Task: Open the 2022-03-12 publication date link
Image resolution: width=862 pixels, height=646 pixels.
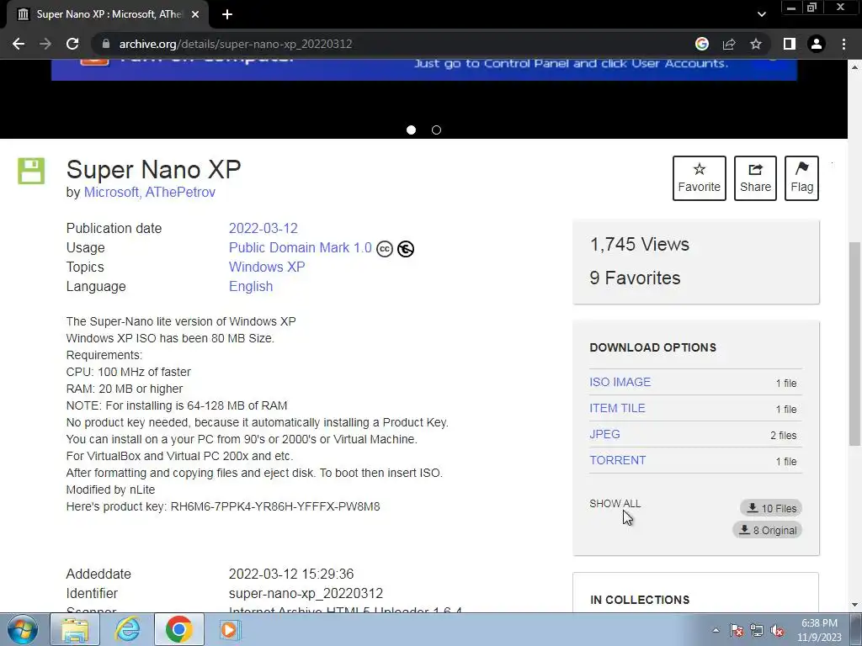Action: [x=263, y=229]
